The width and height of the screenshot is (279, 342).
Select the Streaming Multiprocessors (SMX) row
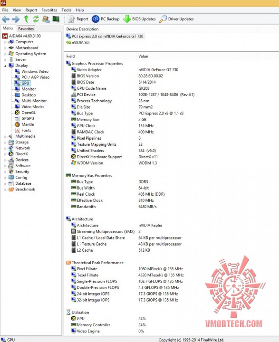(x=106, y=232)
